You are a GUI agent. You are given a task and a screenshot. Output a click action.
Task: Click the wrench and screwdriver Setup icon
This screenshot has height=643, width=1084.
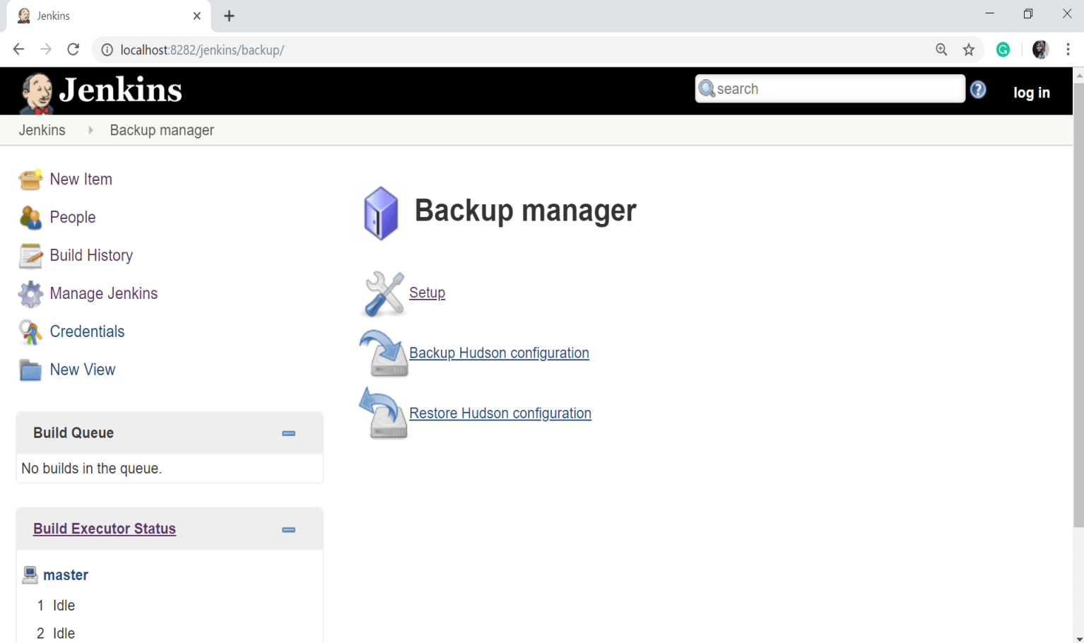point(383,293)
